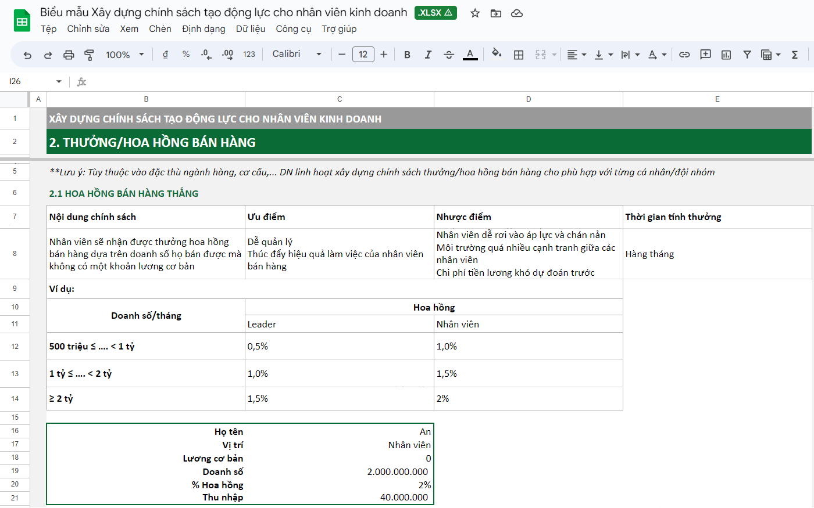Check cloud document status icon
Viewport: 814px width, 508px height.
click(517, 13)
